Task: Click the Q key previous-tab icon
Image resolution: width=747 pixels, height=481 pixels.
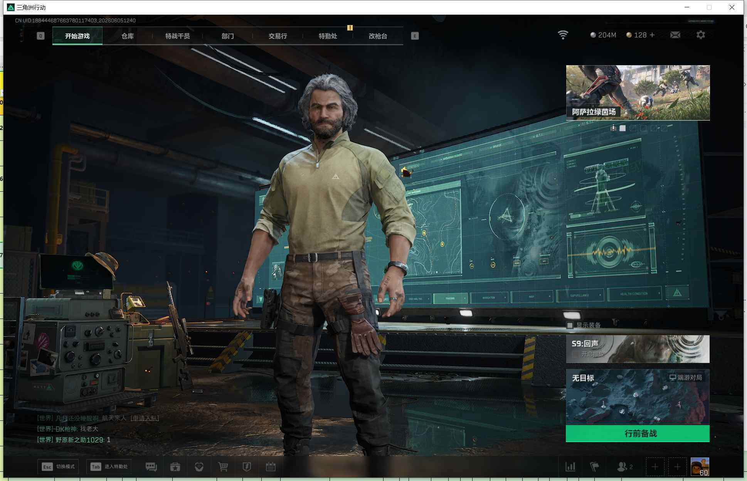Action: pos(40,36)
